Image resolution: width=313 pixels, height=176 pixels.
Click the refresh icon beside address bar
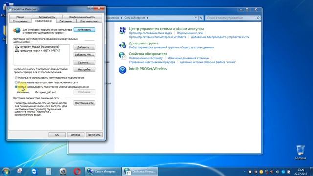(201, 18)
